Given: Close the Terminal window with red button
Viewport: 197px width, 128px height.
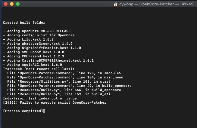Looking at the screenshot, I should [6, 4].
